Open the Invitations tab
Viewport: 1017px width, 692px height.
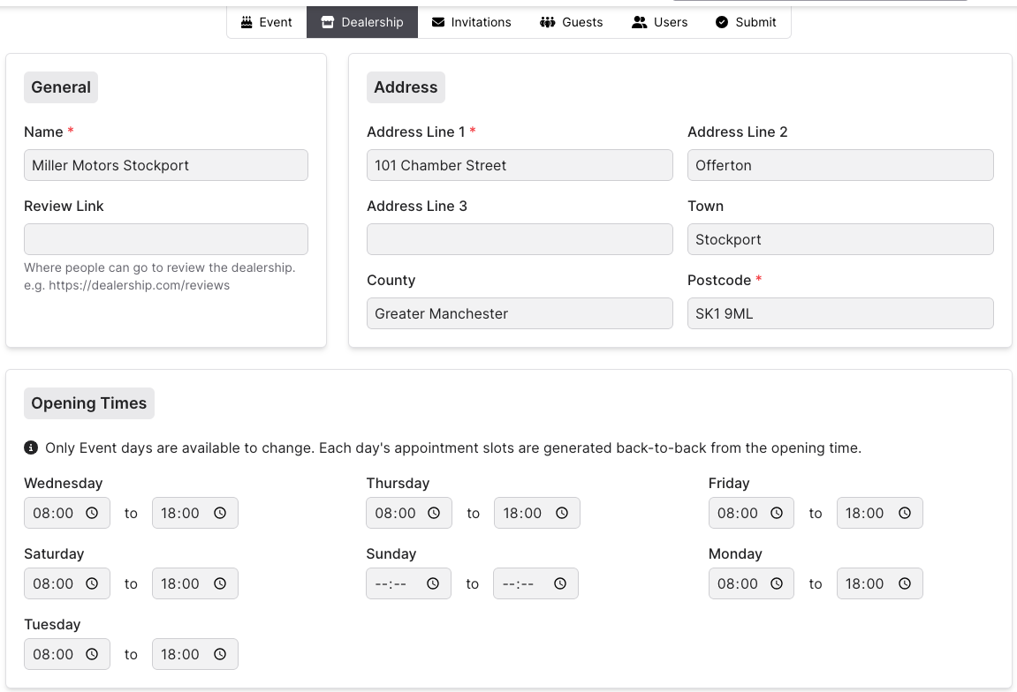click(x=471, y=22)
